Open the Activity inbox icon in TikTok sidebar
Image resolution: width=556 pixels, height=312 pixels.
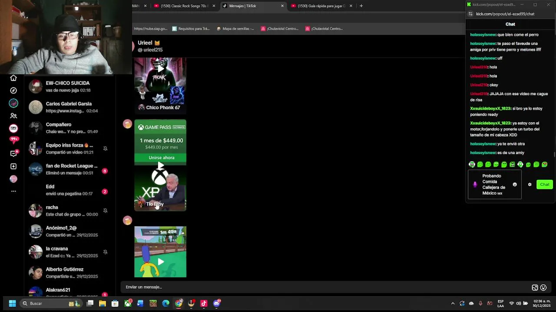(13, 153)
